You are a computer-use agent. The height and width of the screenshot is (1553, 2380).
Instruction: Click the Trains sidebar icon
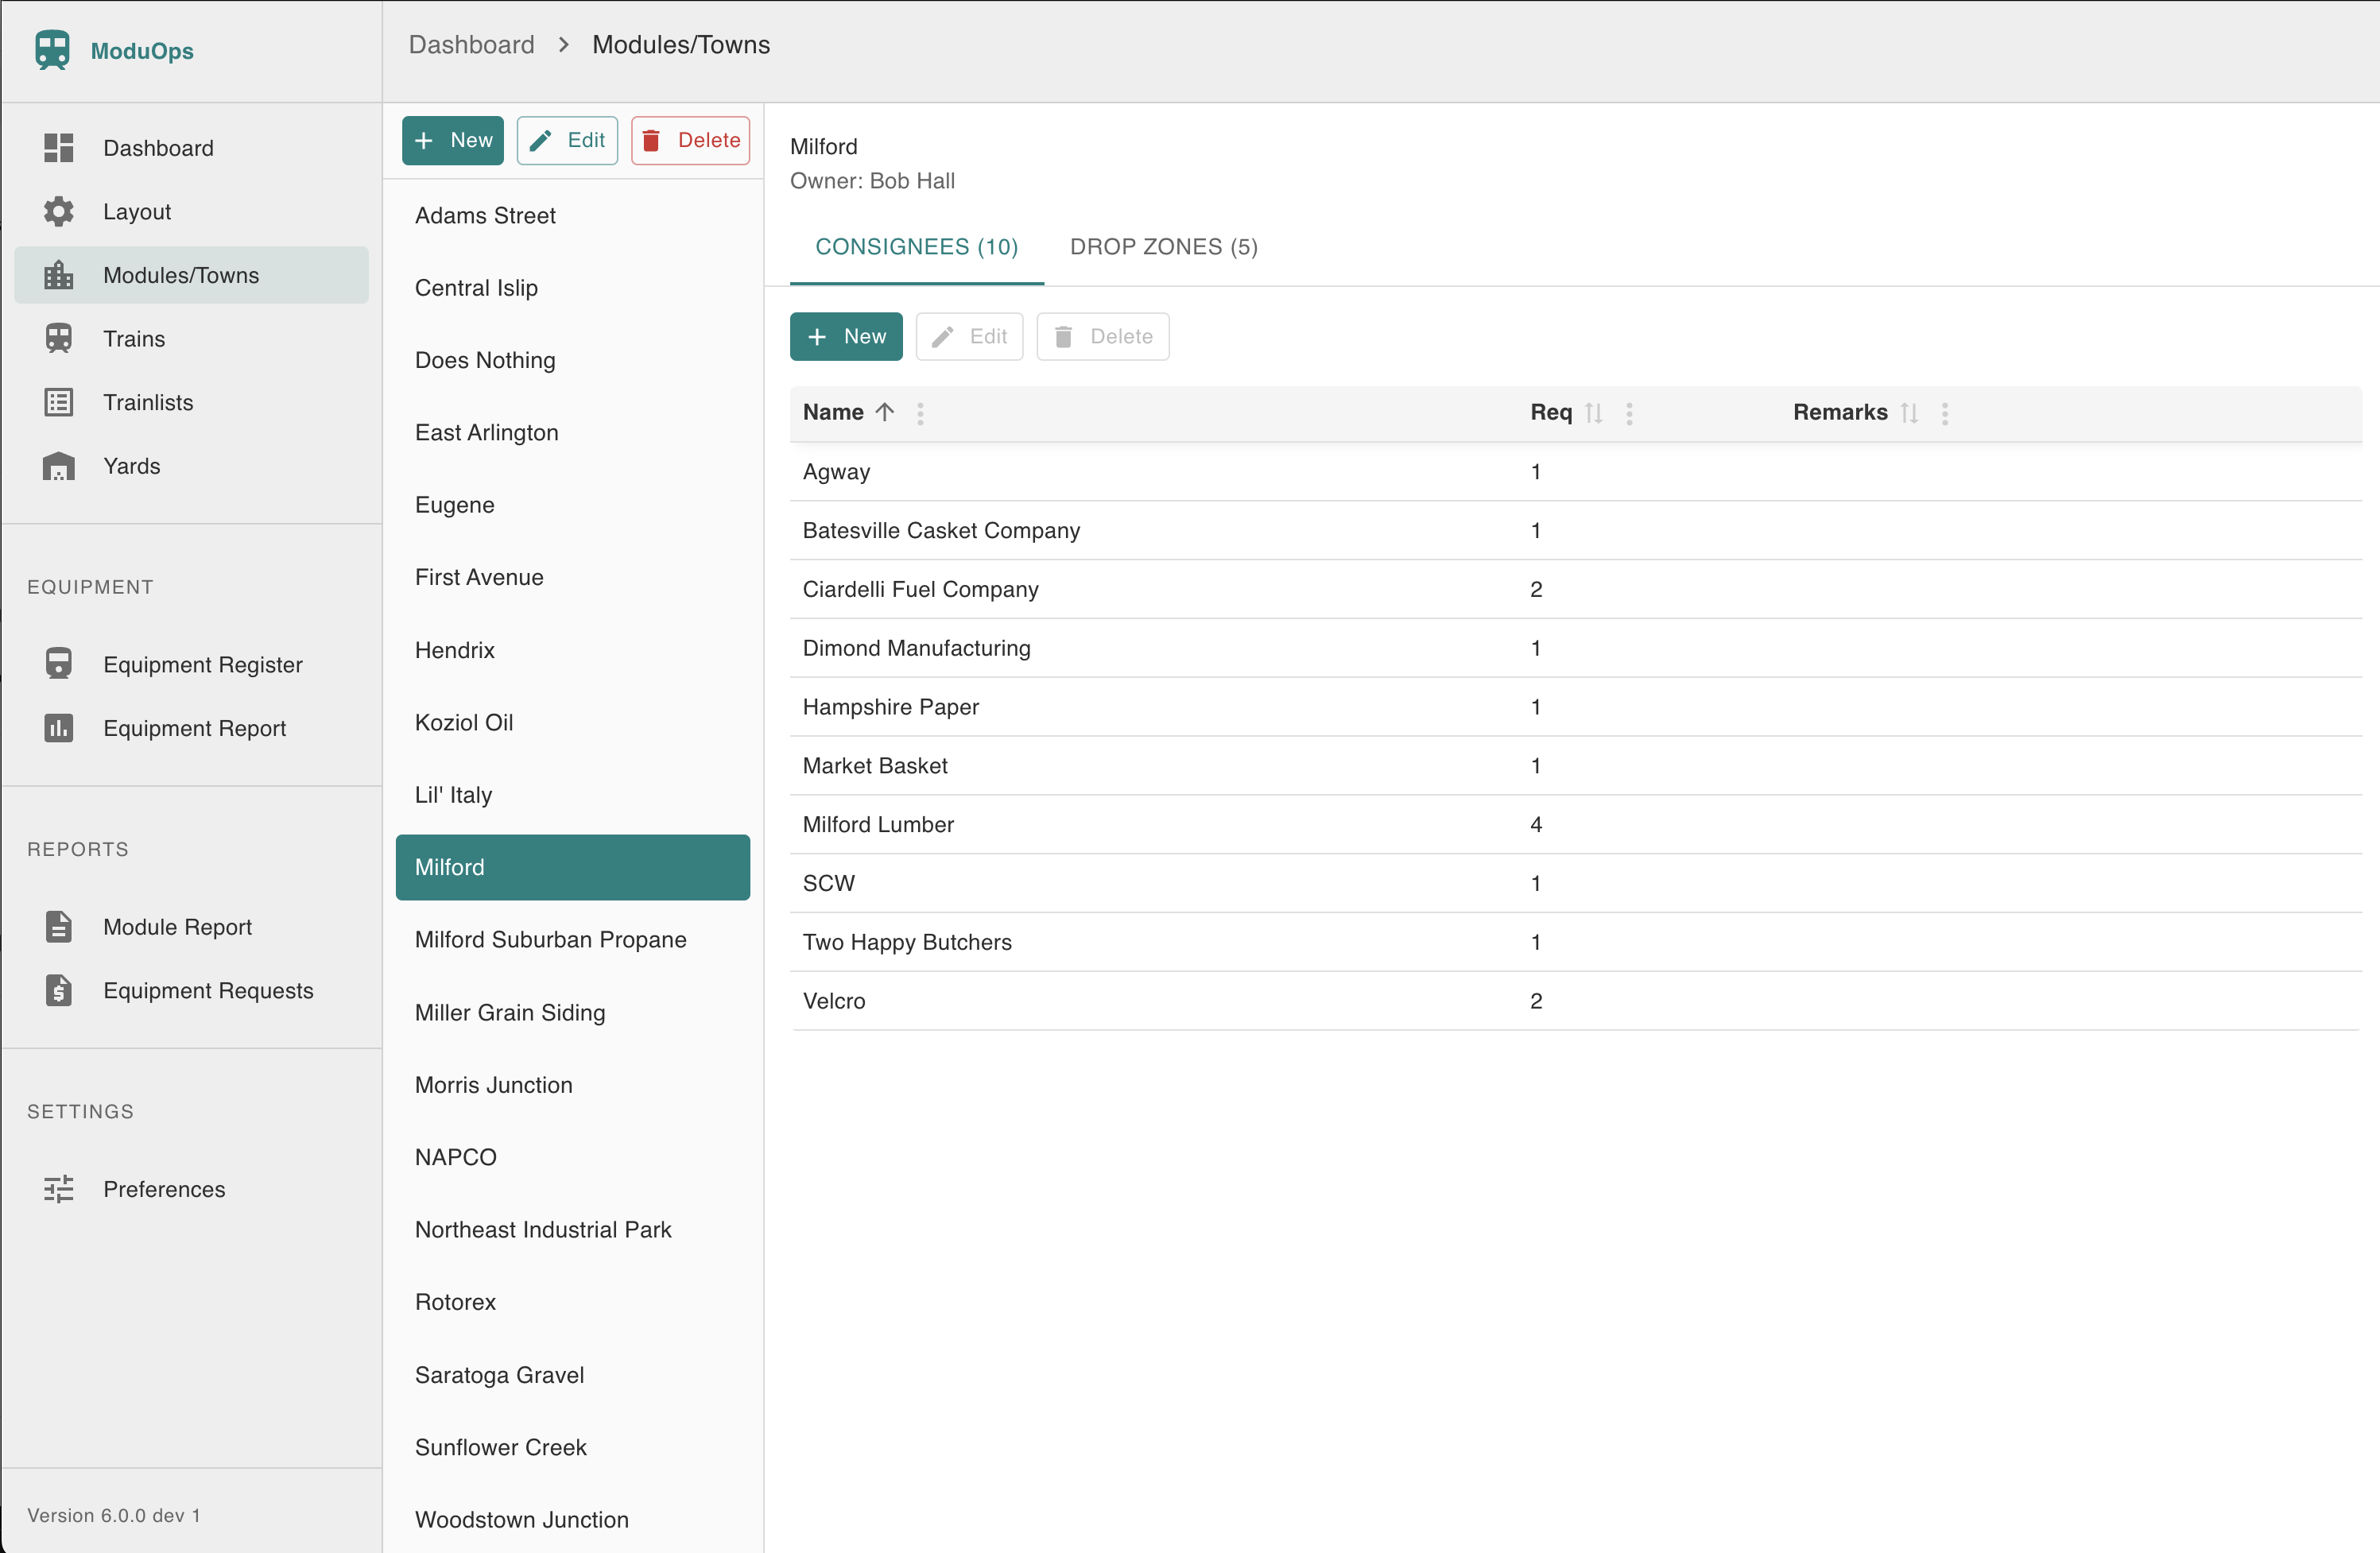coord(58,338)
